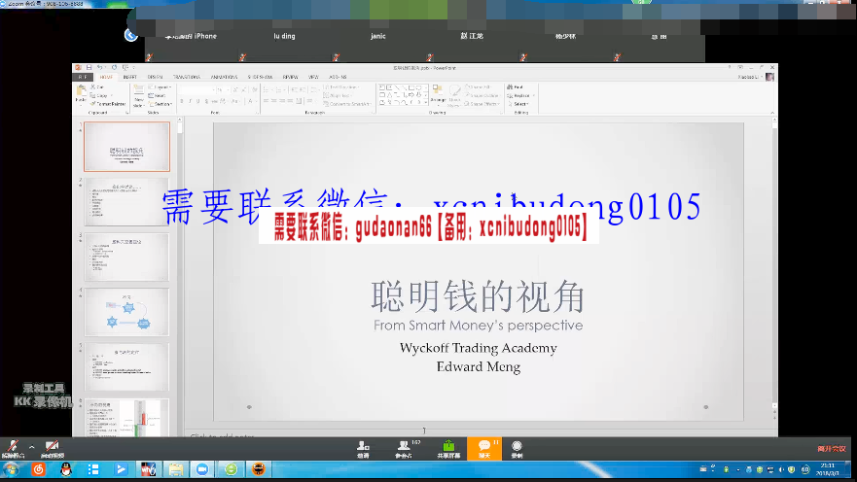Open the Shape Fill dropdown
The width and height of the screenshot is (857, 482).
pyautogui.click(x=478, y=86)
